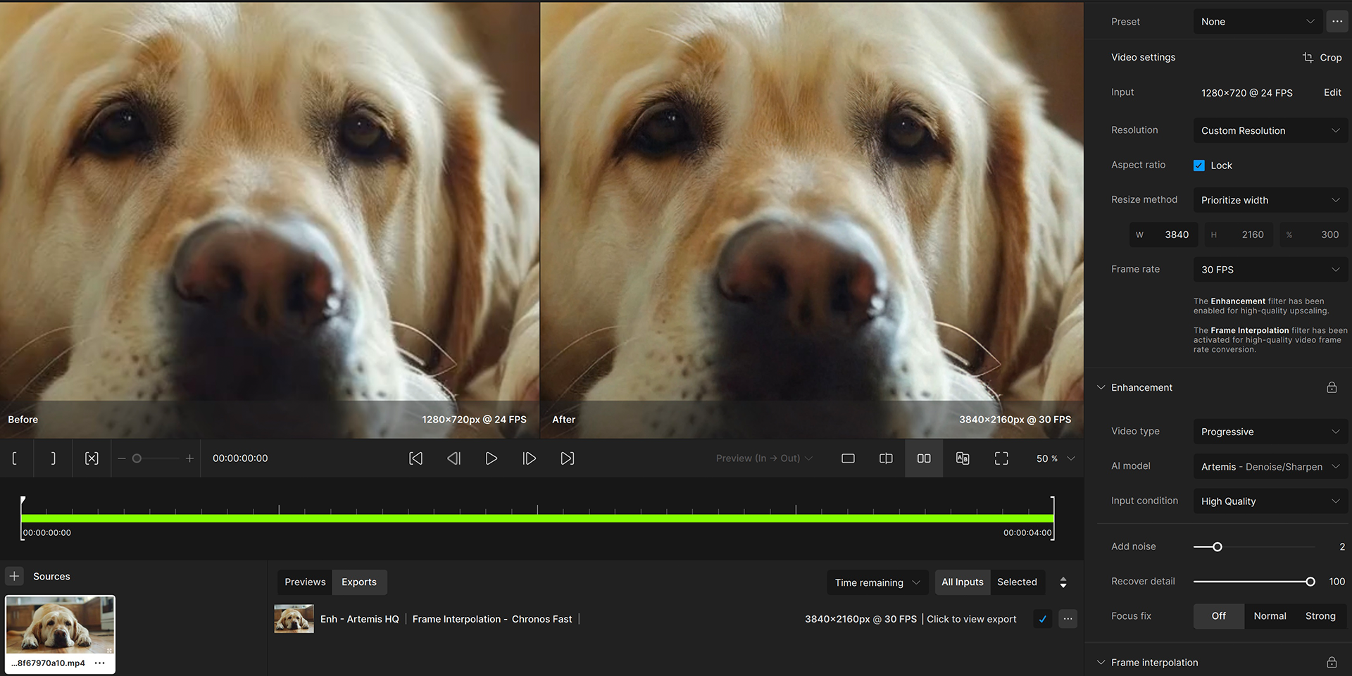Image resolution: width=1352 pixels, height=676 pixels.
Task: Enter fullscreen preview mode
Action: [x=1001, y=458]
